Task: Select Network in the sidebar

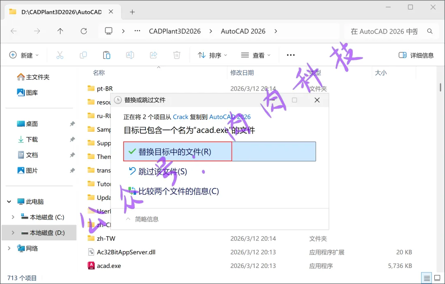Action: 28,248
